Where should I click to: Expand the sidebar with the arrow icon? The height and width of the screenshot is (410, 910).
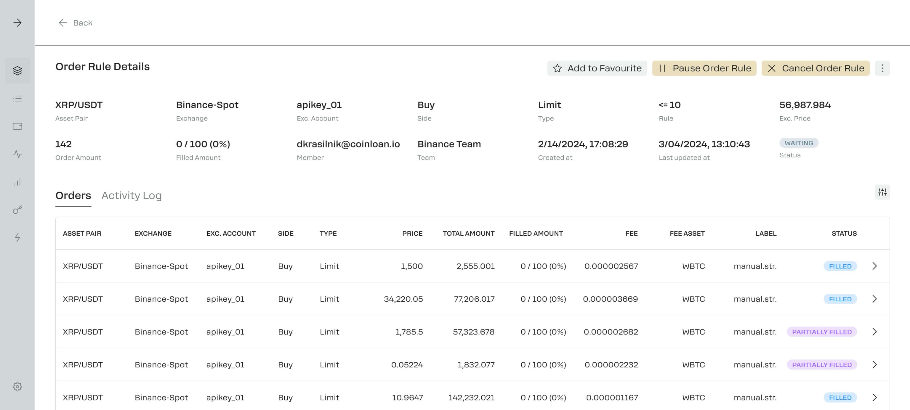17,23
